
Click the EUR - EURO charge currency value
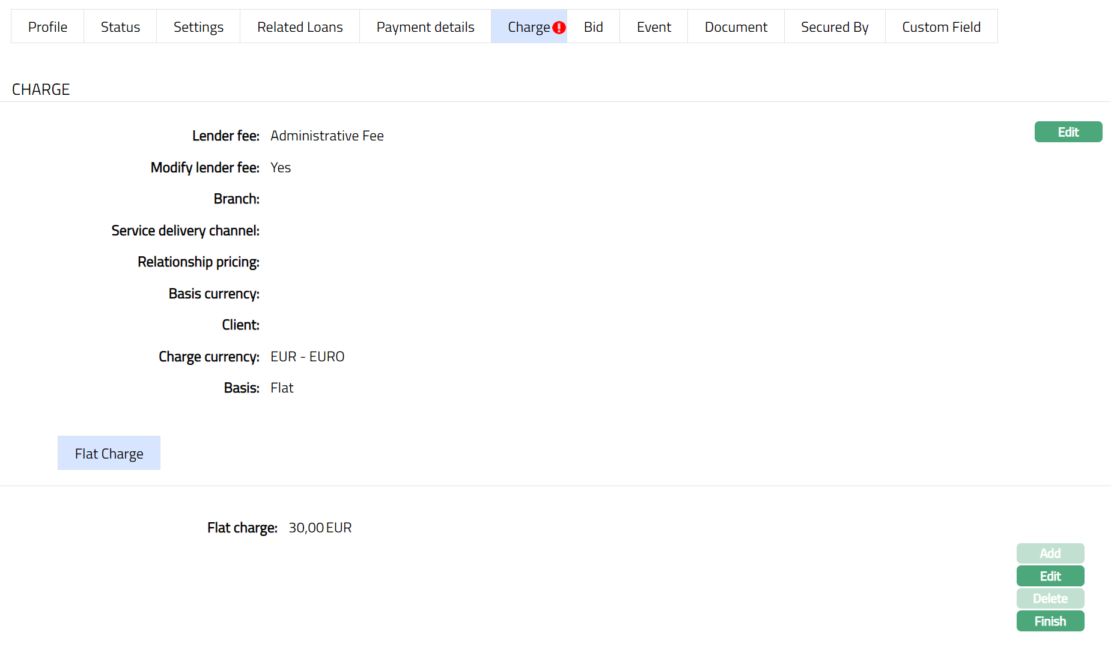[307, 357]
